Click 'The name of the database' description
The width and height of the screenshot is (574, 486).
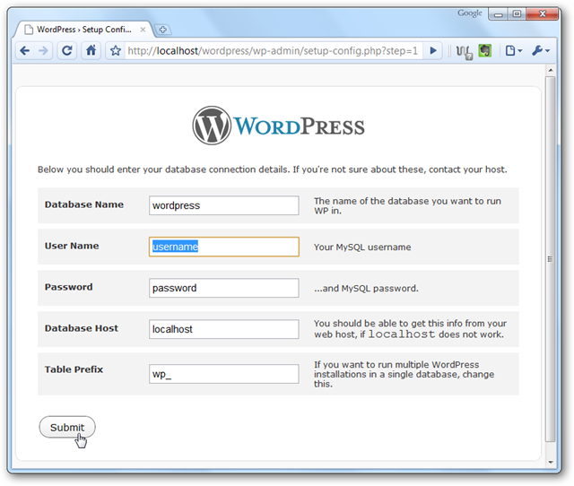[x=407, y=205]
